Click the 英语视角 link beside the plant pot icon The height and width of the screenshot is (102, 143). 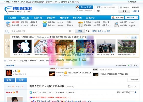point(51,22)
